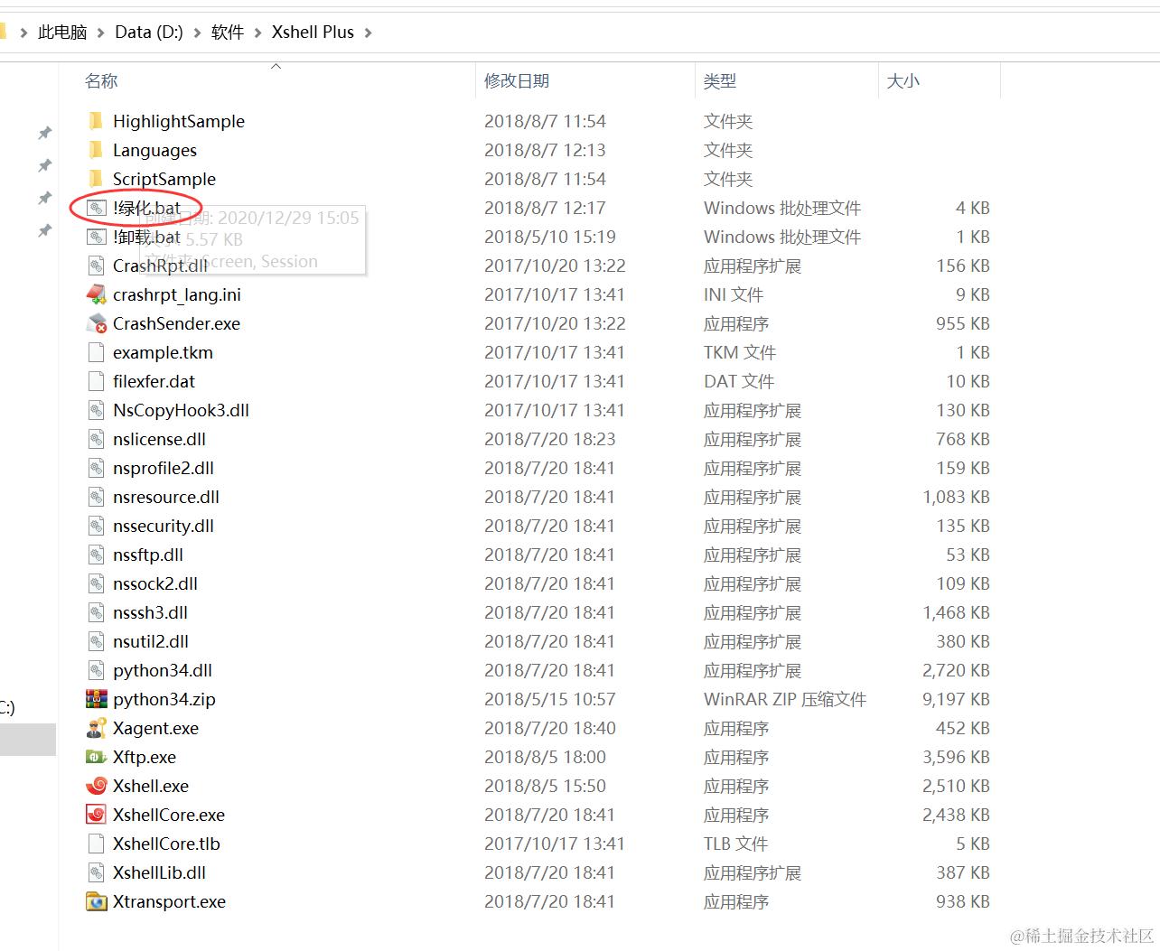
Task: Select the HighlightSample folder icon
Action: click(96, 121)
